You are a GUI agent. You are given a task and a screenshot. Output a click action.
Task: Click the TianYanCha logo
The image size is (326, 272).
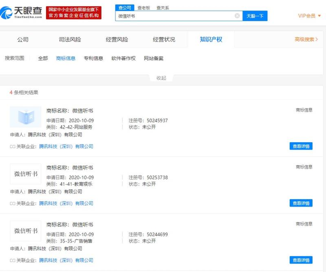click(x=21, y=12)
